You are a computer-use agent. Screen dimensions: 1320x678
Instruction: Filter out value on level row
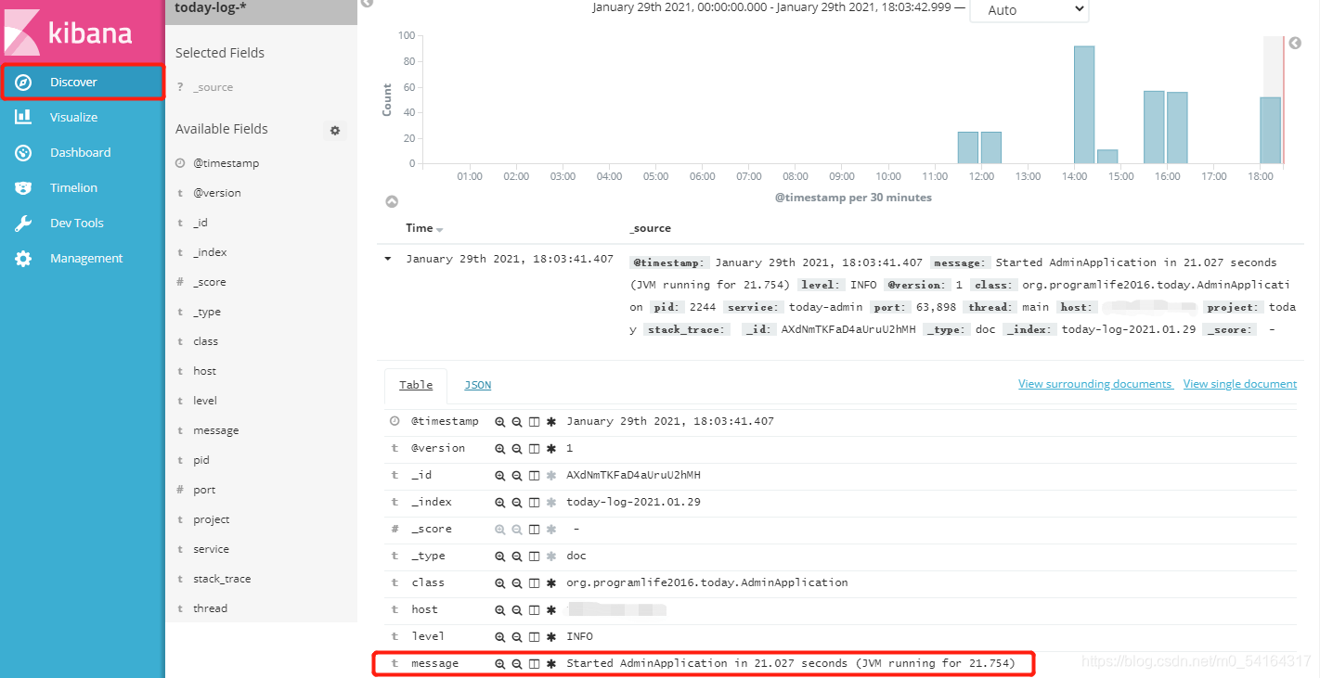tap(517, 637)
